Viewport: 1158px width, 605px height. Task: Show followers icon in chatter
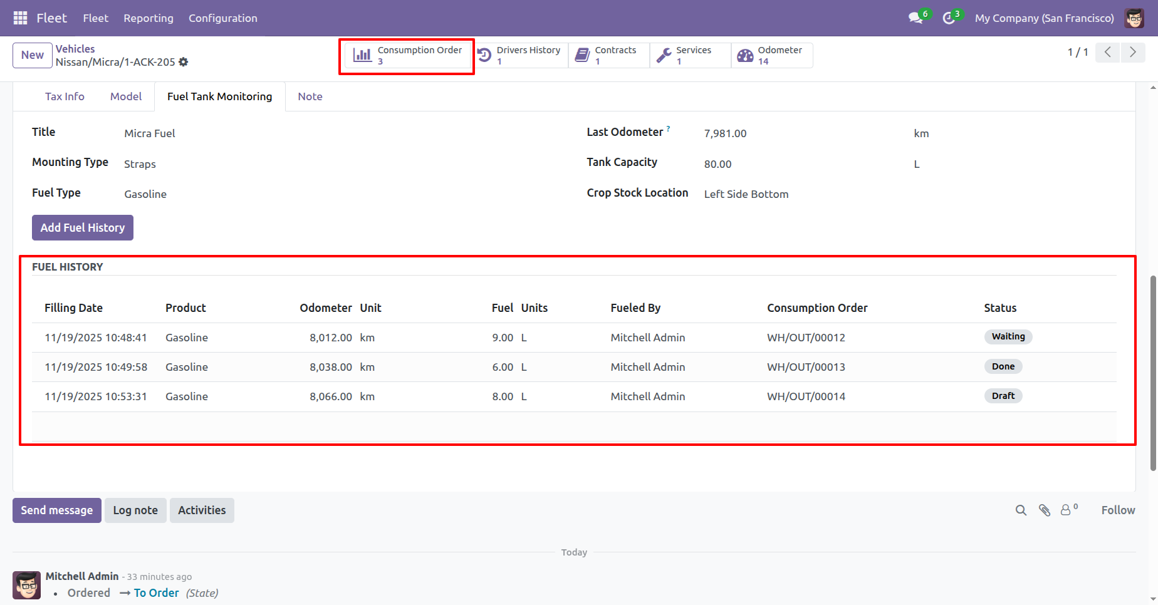[1069, 510]
